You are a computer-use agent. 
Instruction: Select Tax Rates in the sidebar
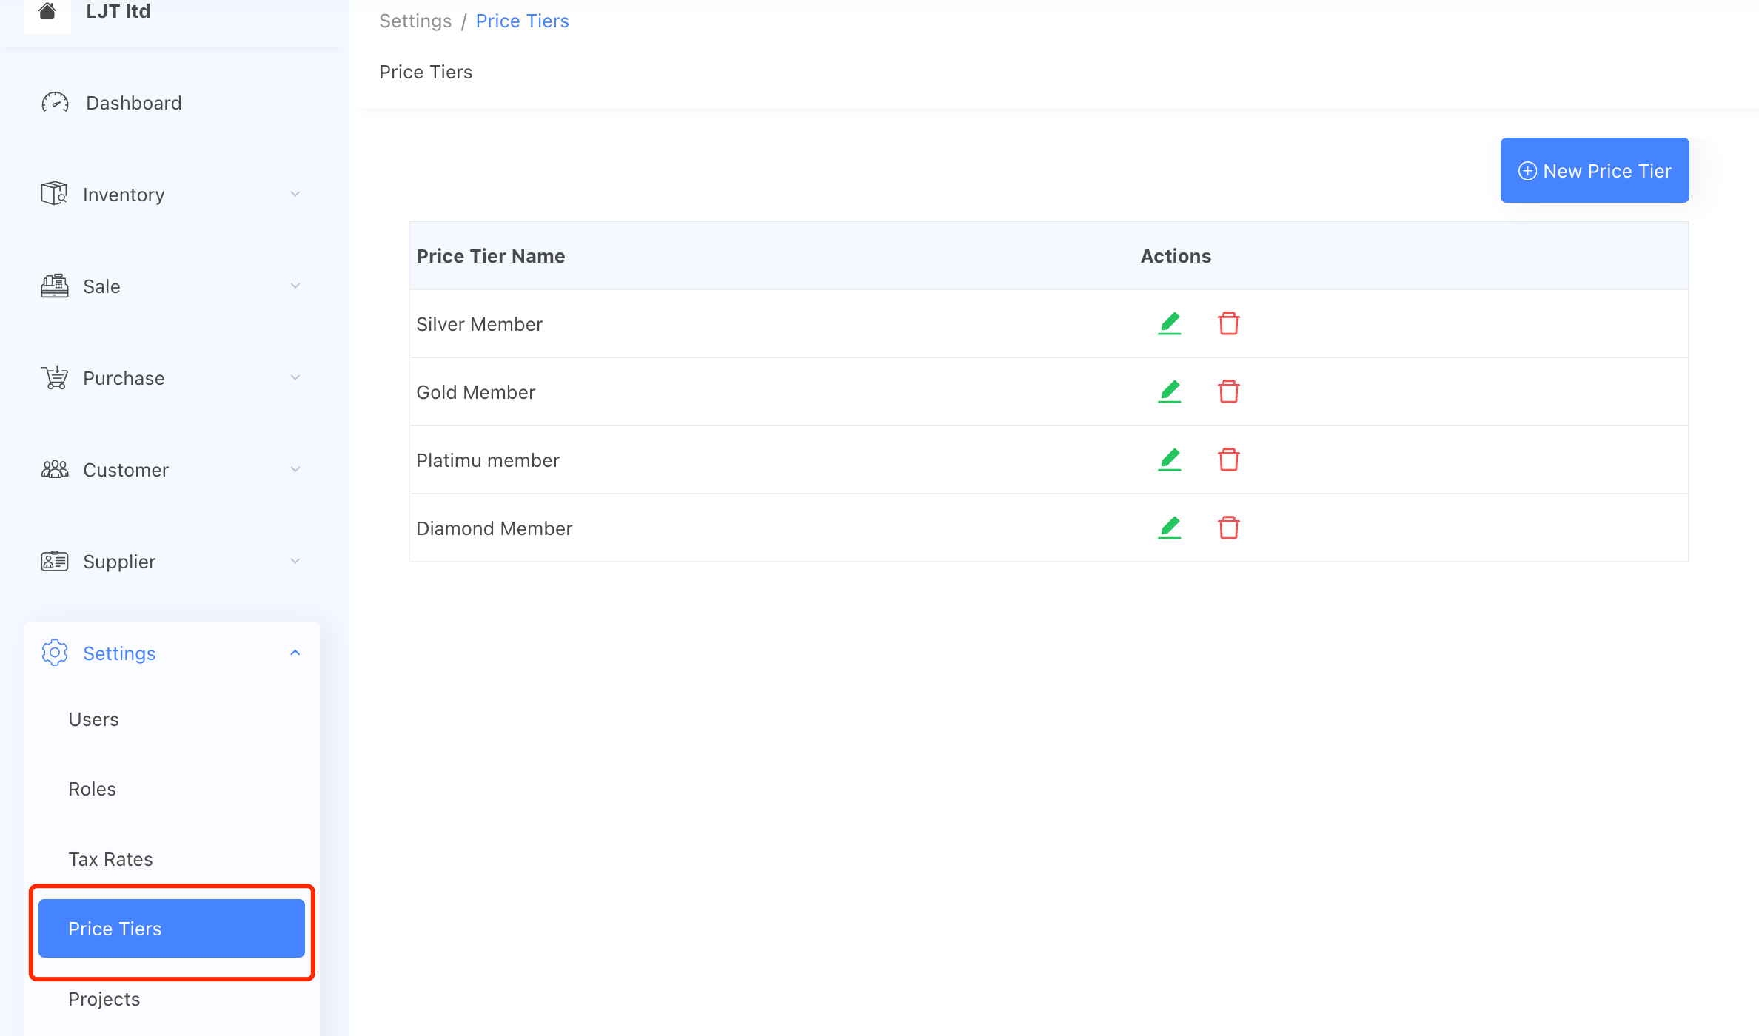(x=110, y=858)
